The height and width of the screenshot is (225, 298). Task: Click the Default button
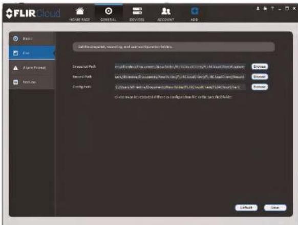246,208
